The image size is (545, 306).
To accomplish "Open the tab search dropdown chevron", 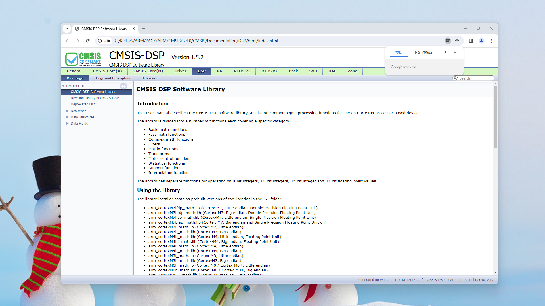I will click(67, 29).
